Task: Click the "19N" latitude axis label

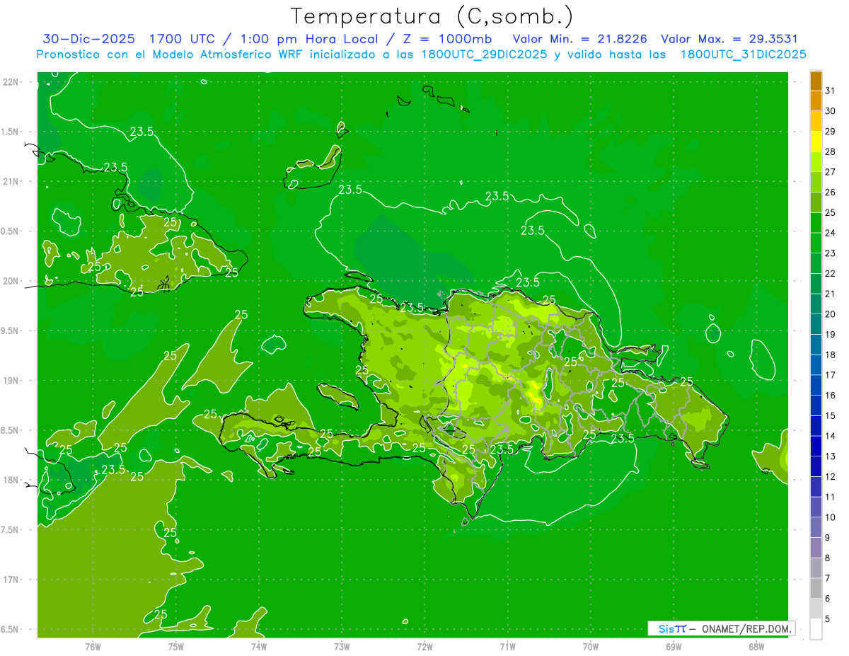Action: [11, 381]
